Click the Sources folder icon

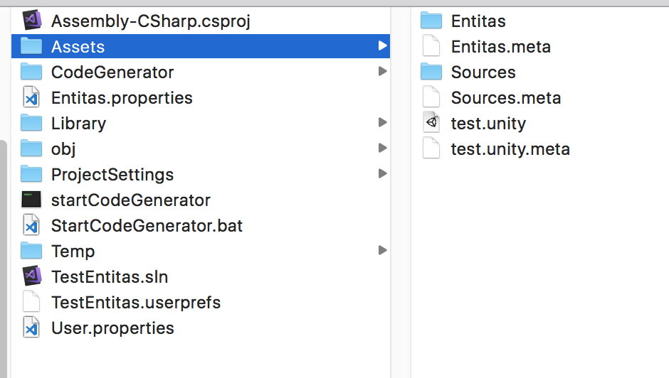pos(431,72)
